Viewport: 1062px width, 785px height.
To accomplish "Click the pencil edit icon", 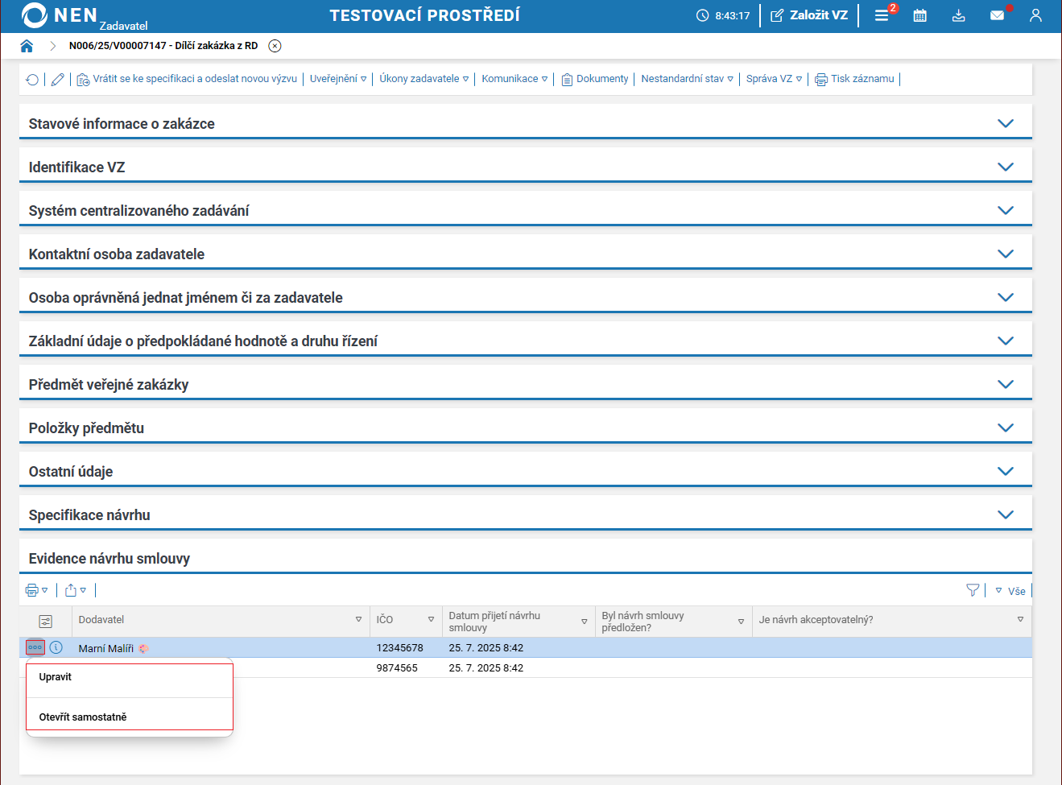I will [57, 79].
